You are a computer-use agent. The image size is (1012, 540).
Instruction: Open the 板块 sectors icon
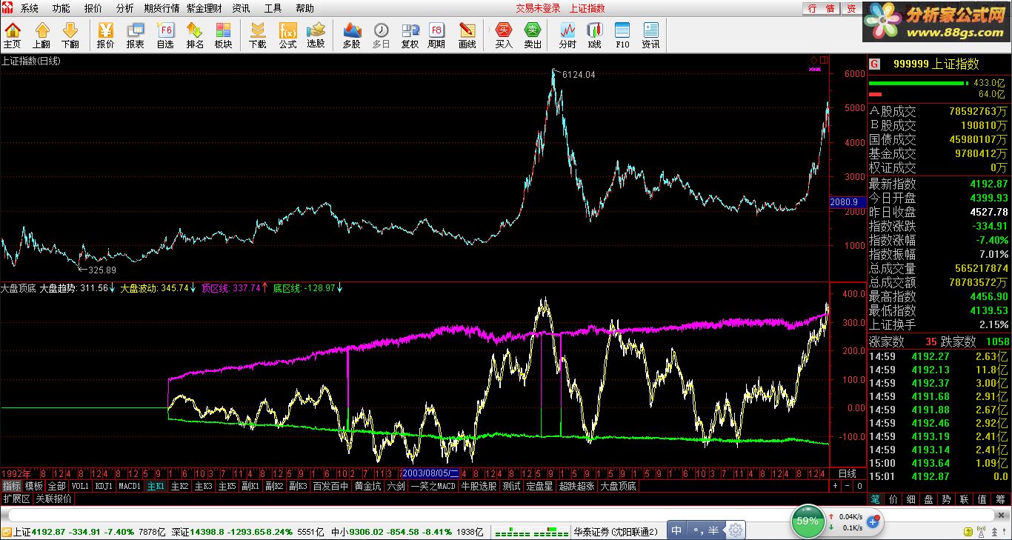tap(223, 35)
